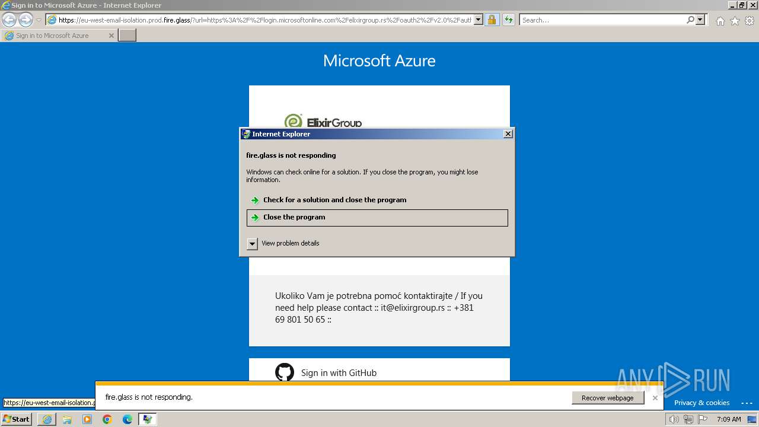Launch Chrome from the taskbar
Viewport: 759px width, 427px height.
pyautogui.click(x=107, y=419)
